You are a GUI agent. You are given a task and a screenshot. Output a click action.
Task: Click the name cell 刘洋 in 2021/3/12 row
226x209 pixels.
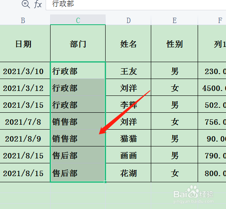click(128, 87)
